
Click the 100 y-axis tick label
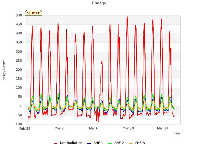[19, 88]
